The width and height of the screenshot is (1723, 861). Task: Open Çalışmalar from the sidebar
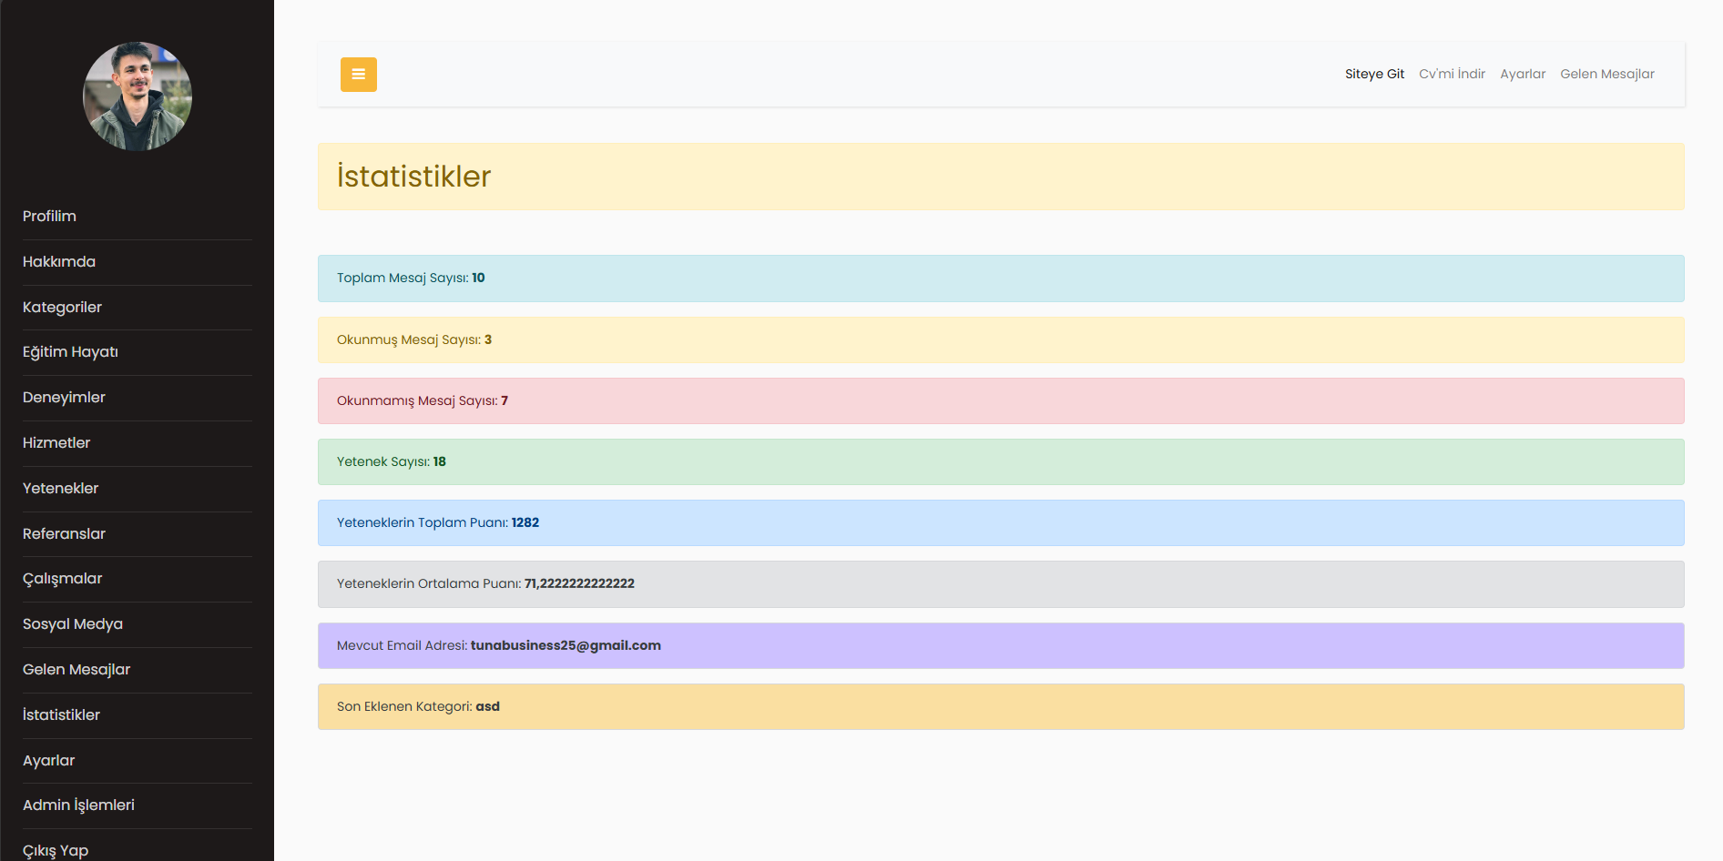coord(62,579)
